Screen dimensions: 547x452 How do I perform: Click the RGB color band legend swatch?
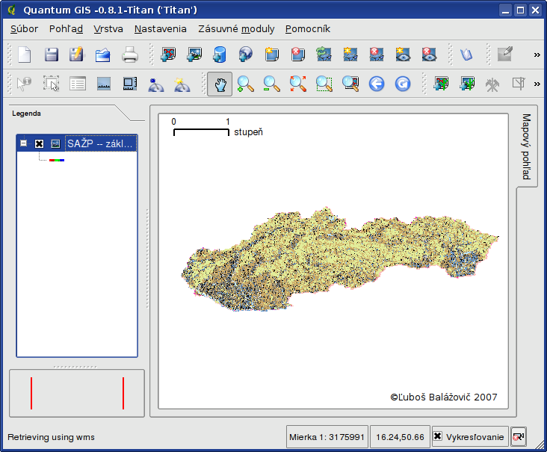click(57, 160)
